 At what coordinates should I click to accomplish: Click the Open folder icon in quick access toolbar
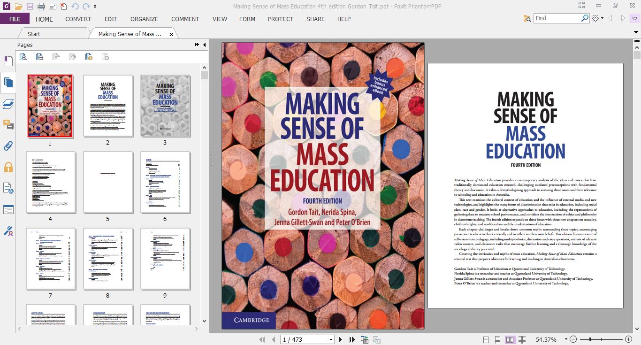click(18, 7)
